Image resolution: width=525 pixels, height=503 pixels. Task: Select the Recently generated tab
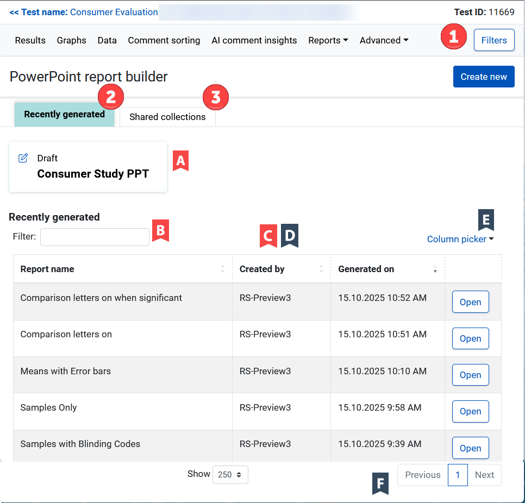[64, 115]
